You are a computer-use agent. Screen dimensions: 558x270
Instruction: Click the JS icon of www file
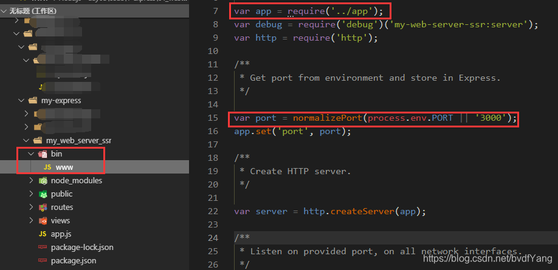[47, 167]
